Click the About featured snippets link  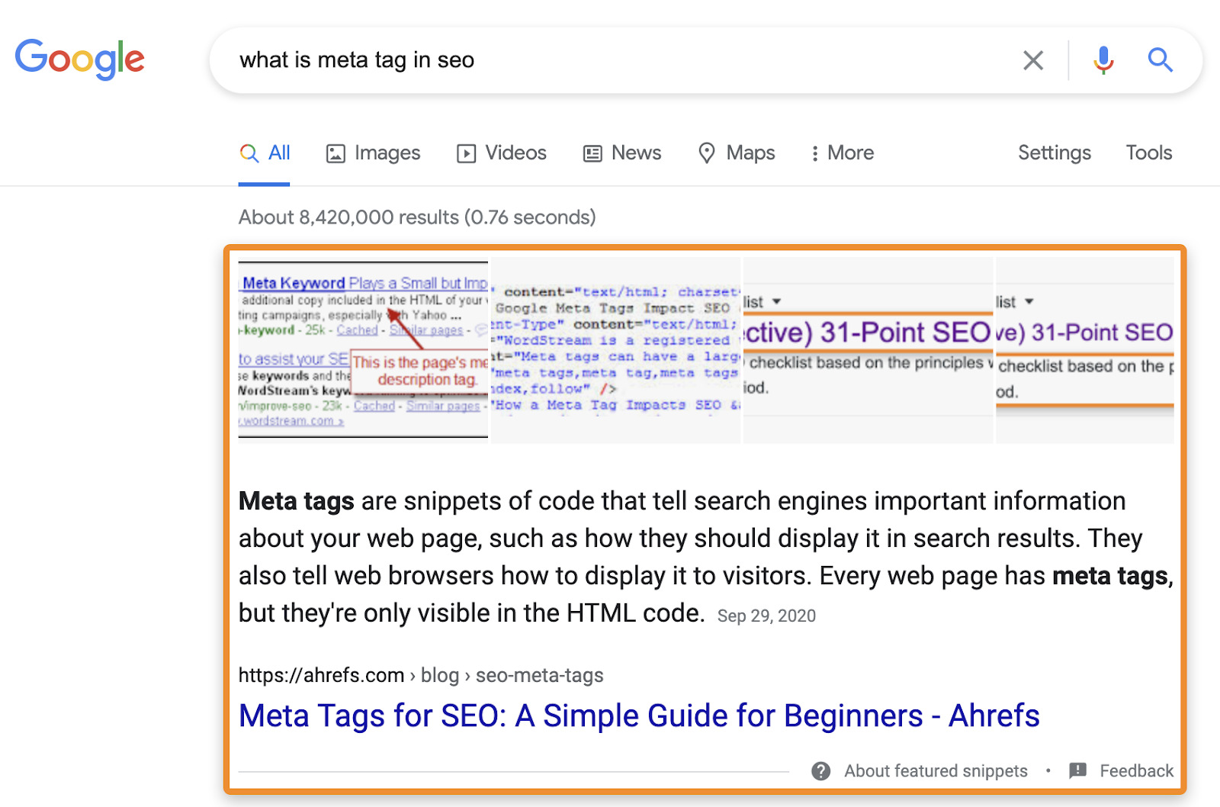pos(936,771)
